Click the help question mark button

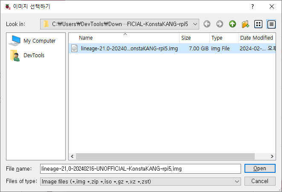click(x=253, y=6)
